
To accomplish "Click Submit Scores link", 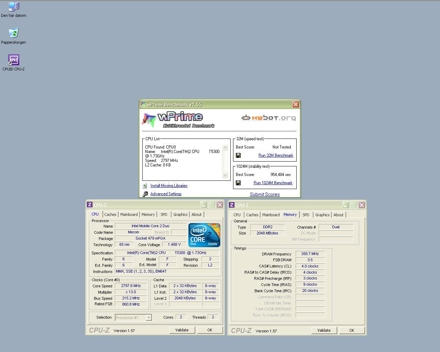I will [x=265, y=194].
